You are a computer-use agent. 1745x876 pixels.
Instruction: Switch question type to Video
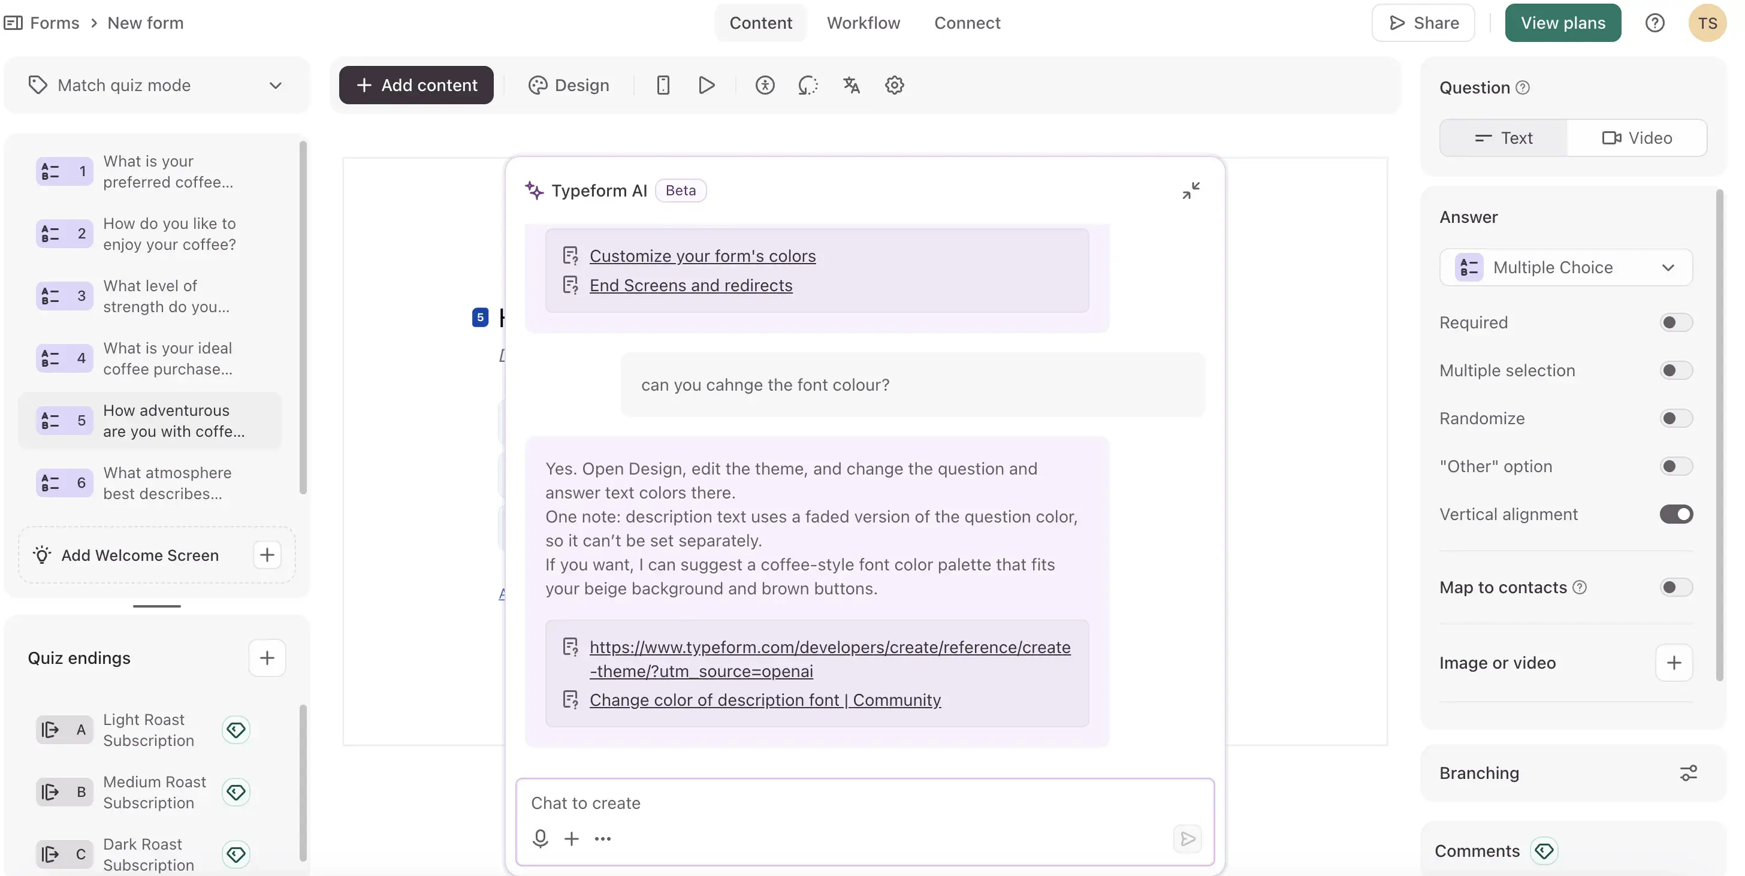pos(1637,138)
